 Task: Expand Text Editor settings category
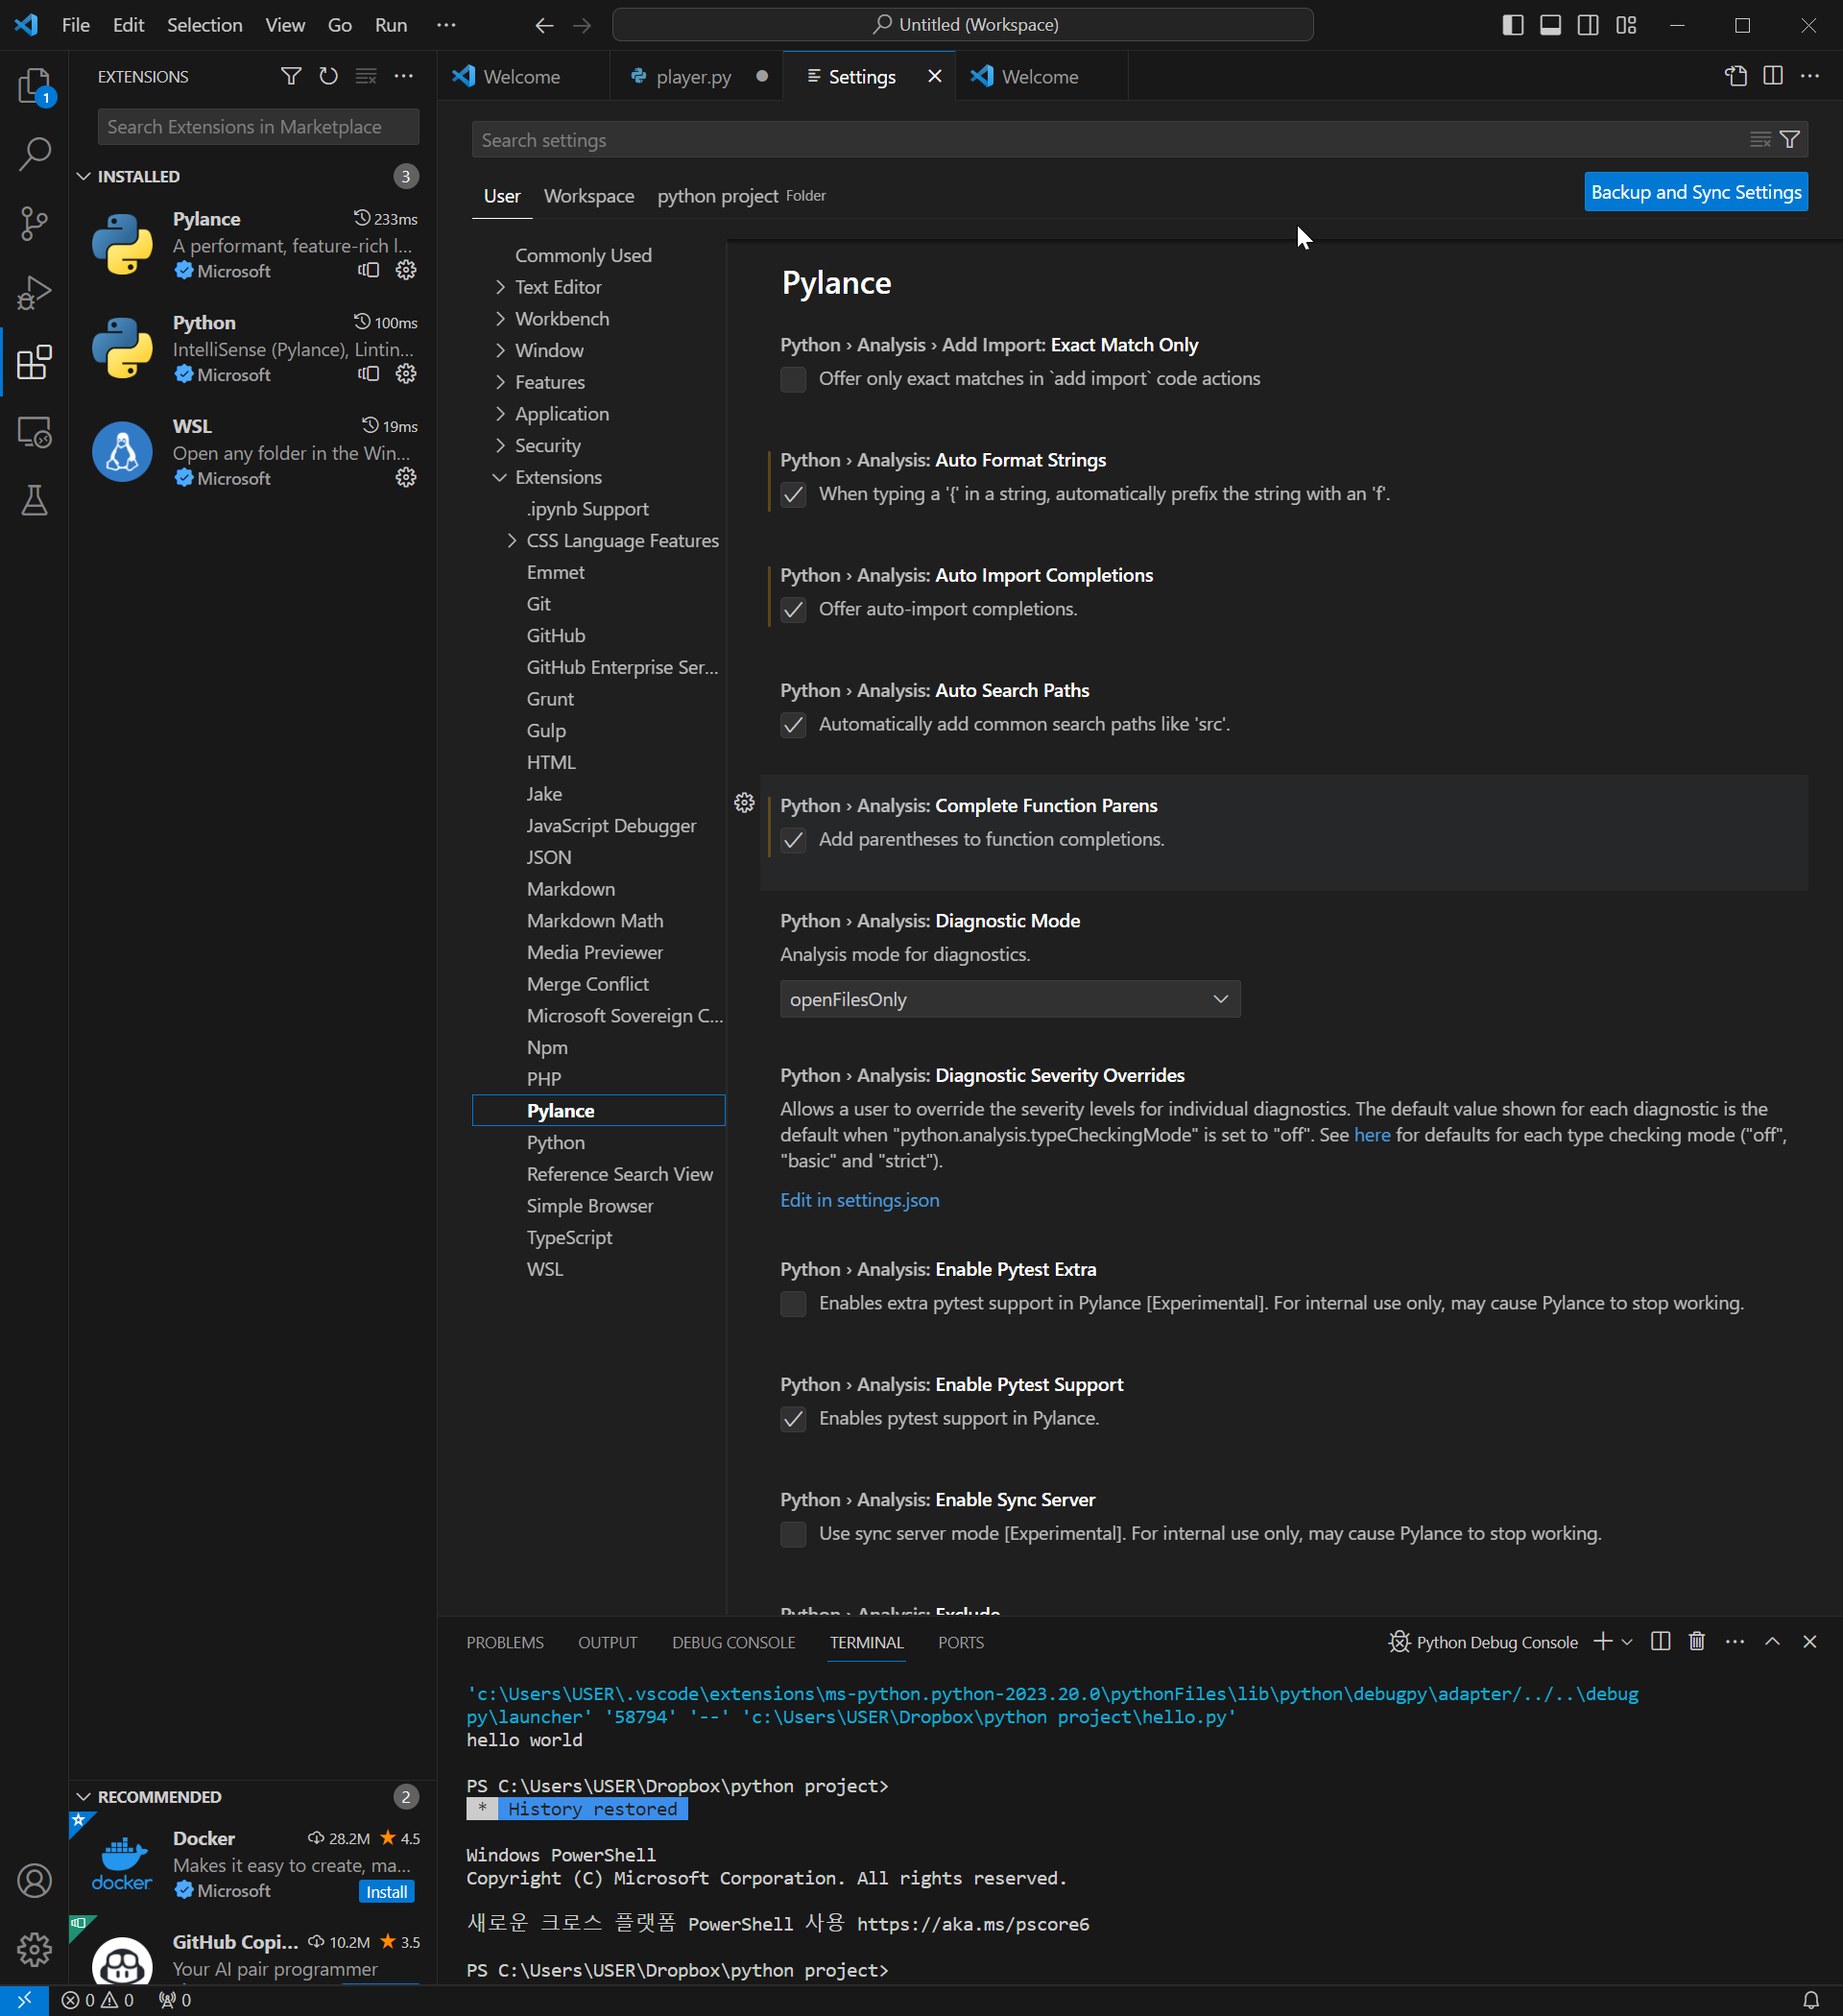point(500,287)
